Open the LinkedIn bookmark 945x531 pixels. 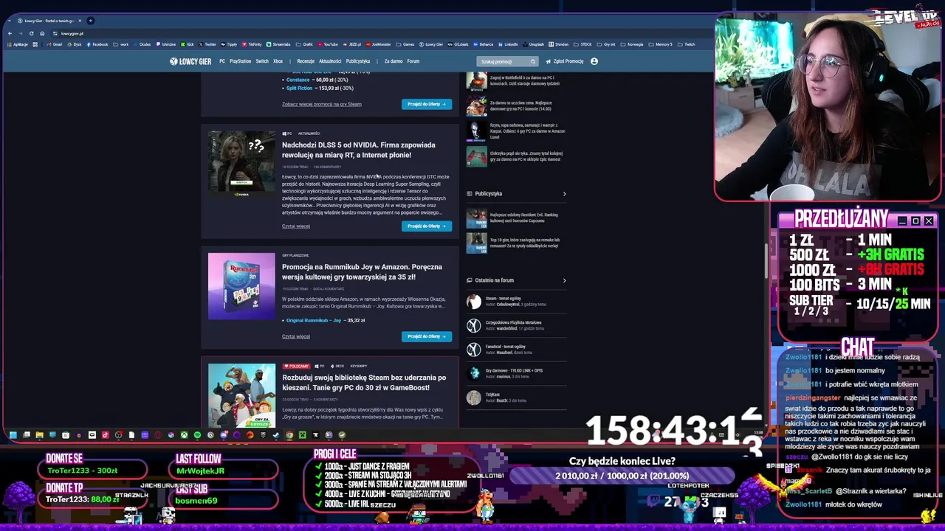point(508,44)
